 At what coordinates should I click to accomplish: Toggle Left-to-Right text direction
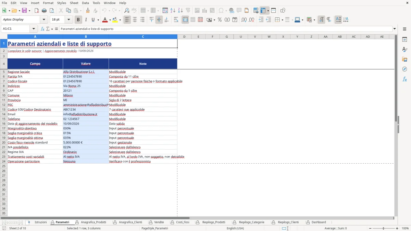pos(321,20)
